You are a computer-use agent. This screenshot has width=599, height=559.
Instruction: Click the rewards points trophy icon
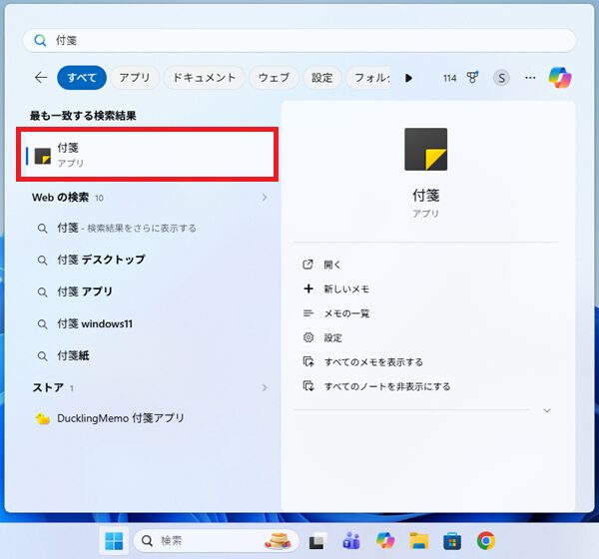(x=472, y=78)
